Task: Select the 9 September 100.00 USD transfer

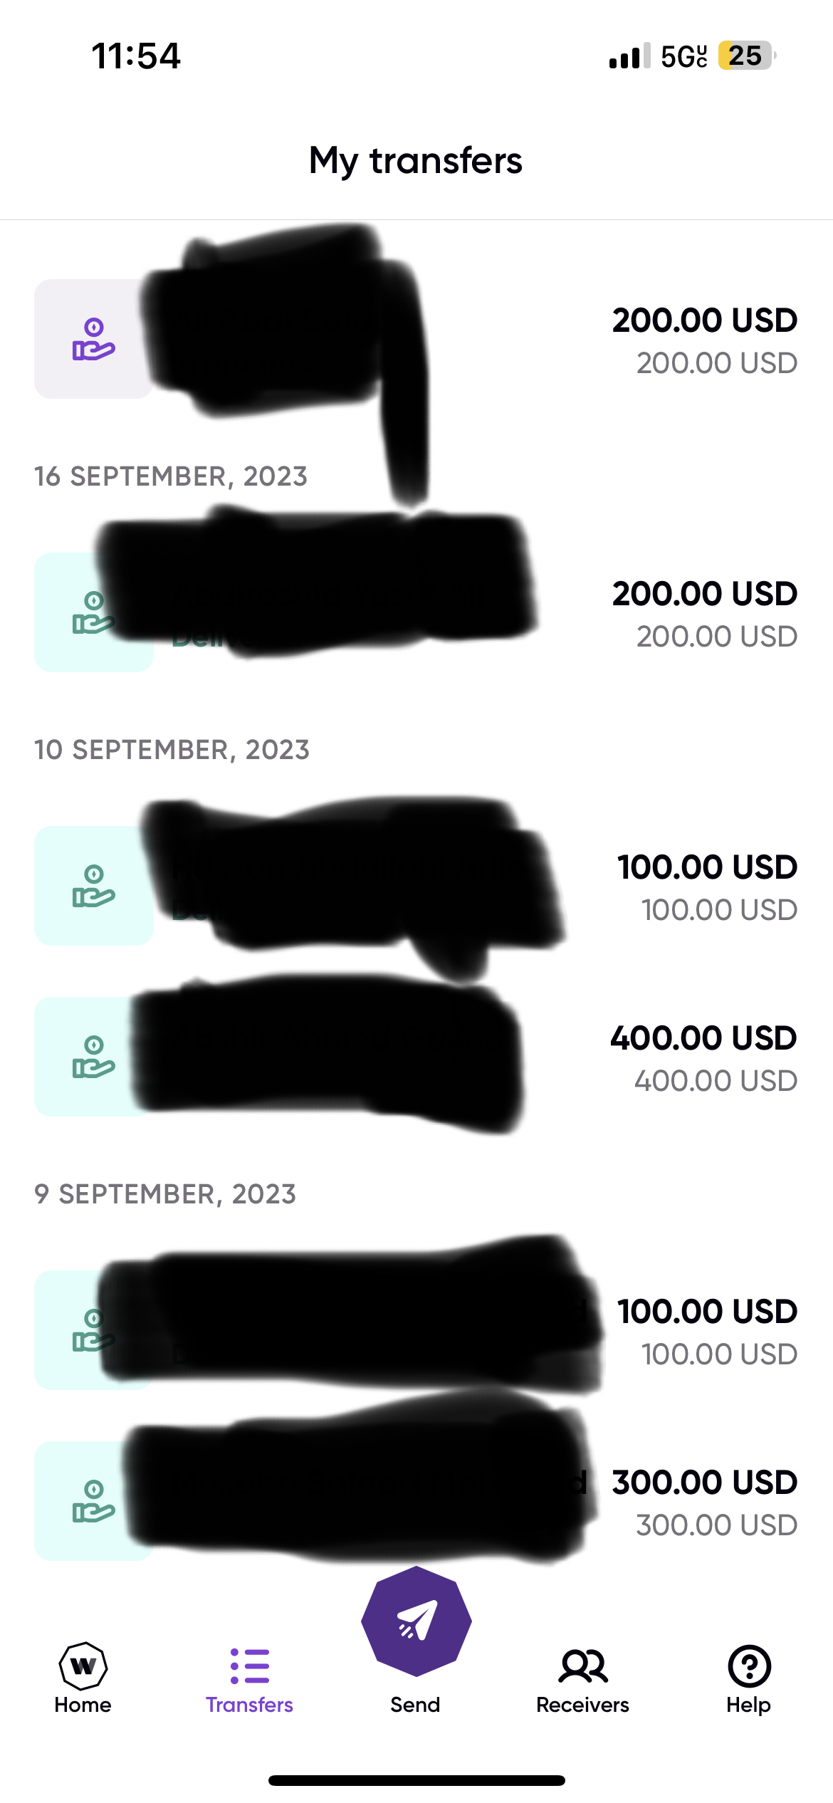Action: pyautogui.click(x=416, y=1330)
